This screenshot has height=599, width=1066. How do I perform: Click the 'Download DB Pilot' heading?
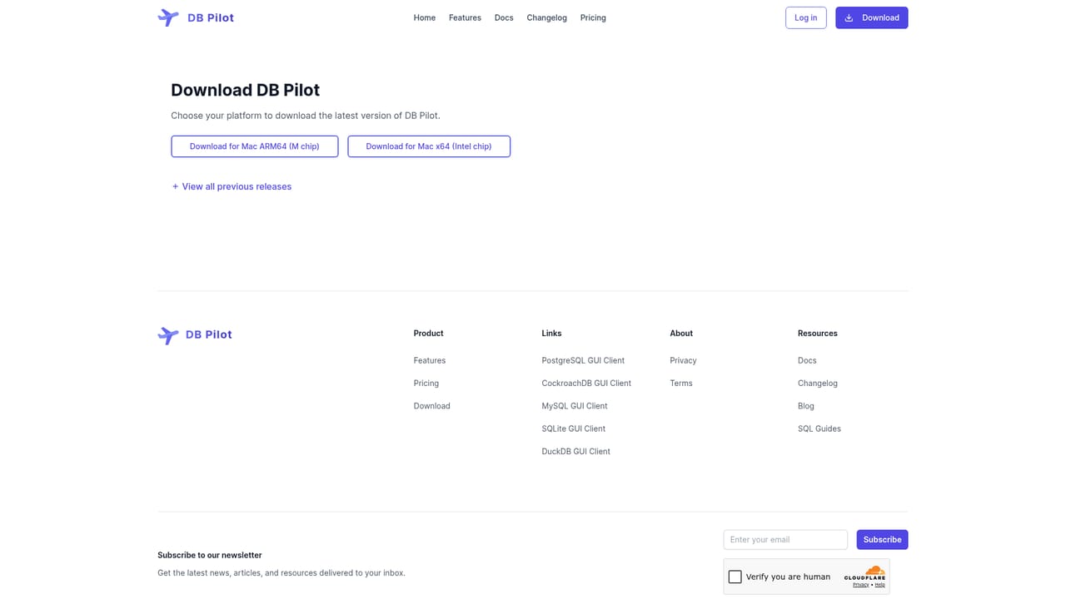[x=246, y=90]
